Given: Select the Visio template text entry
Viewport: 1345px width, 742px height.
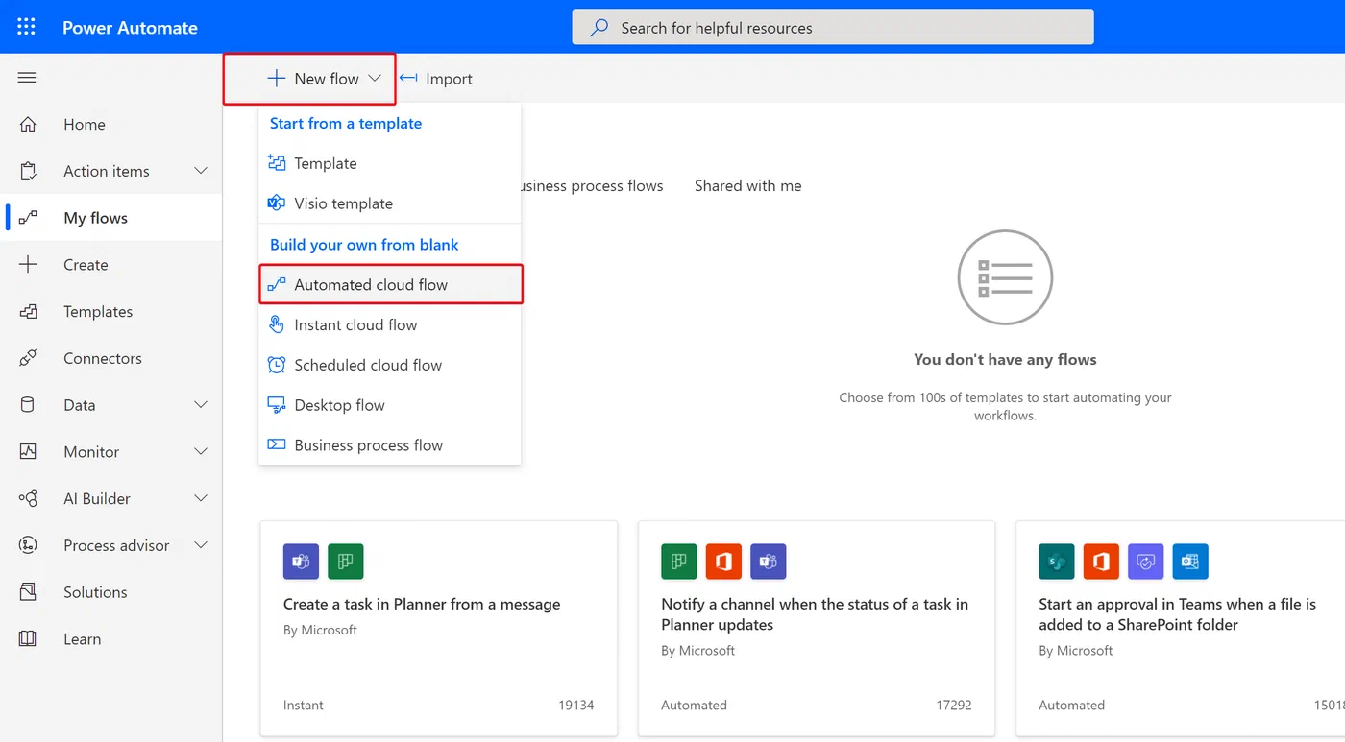Looking at the screenshot, I should tap(343, 203).
